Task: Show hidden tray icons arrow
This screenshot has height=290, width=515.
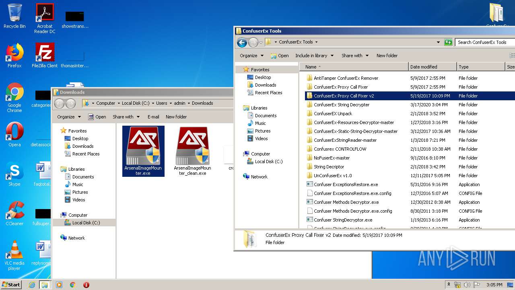Action: coord(449,285)
